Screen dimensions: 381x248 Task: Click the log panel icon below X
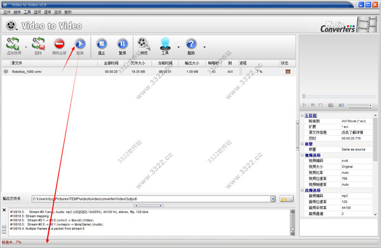pyautogui.click(x=4, y=230)
